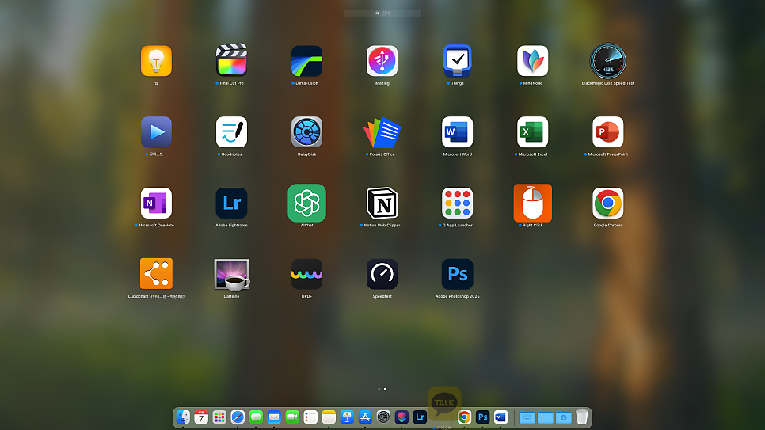Open the AIChat app

pos(307,203)
